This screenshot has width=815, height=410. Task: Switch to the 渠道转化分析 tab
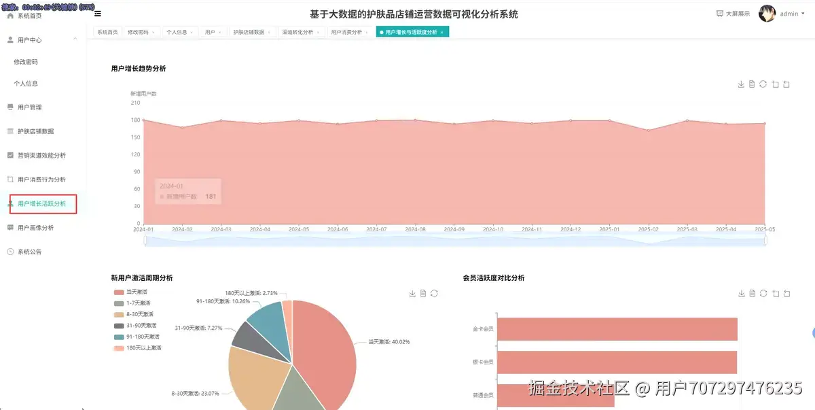[x=302, y=32]
